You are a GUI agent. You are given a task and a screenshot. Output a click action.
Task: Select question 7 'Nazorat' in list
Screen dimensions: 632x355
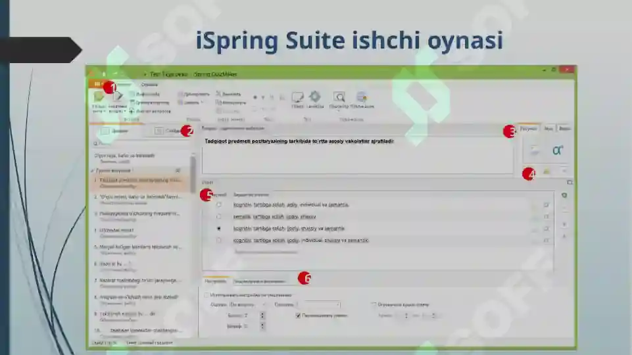tap(140, 283)
